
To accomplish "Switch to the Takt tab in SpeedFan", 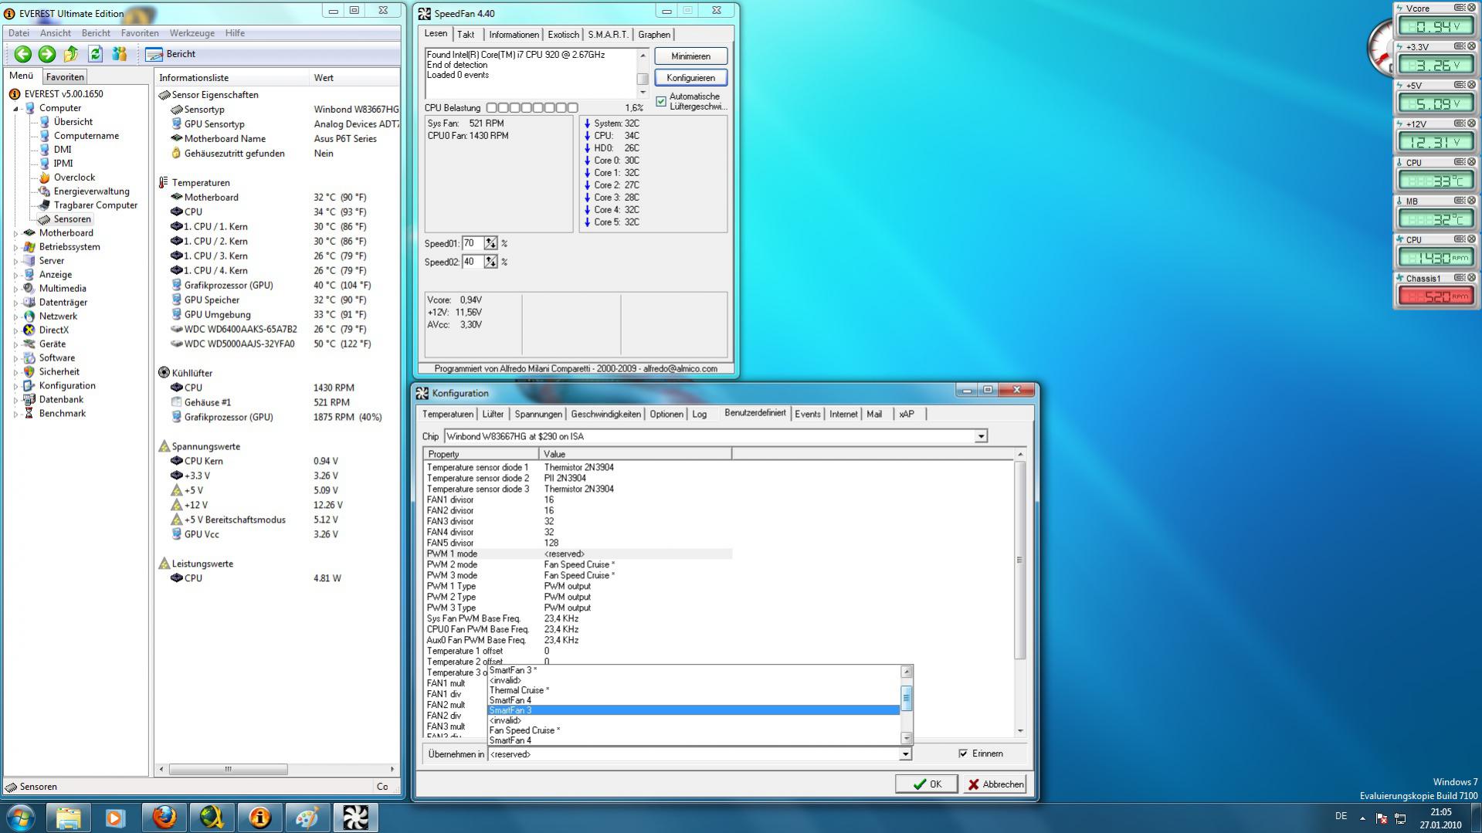I will (466, 35).
